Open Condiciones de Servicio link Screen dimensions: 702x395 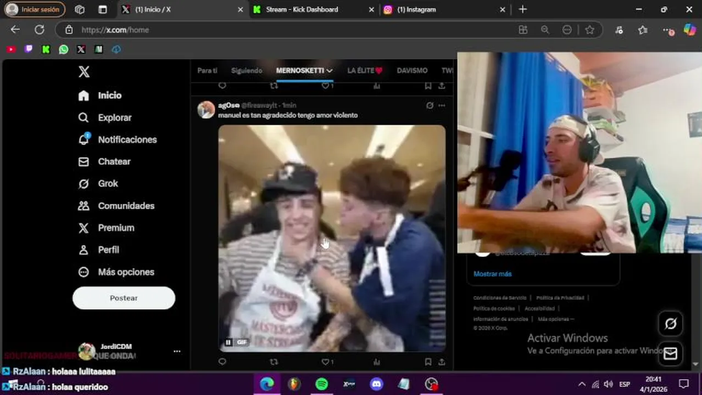point(500,298)
